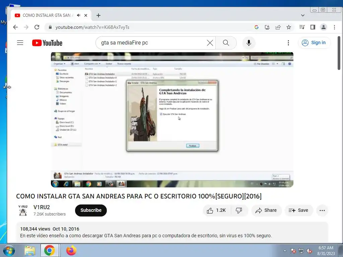Click the video title text
This screenshot has height=257, width=343.
click(139, 196)
